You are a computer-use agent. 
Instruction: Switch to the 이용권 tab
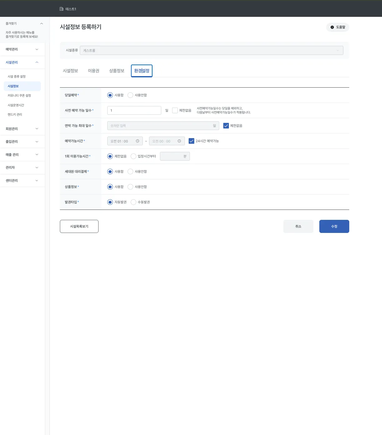coord(94,71)
